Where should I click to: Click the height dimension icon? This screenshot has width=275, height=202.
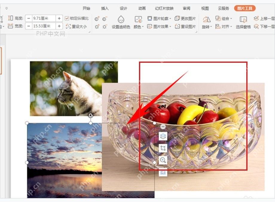[x=10, y=18]
